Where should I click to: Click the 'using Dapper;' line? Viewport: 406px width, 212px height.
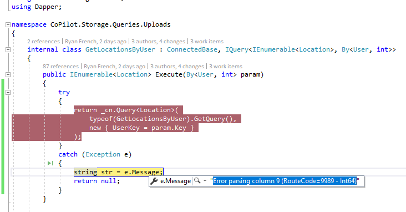click(37, 7)
